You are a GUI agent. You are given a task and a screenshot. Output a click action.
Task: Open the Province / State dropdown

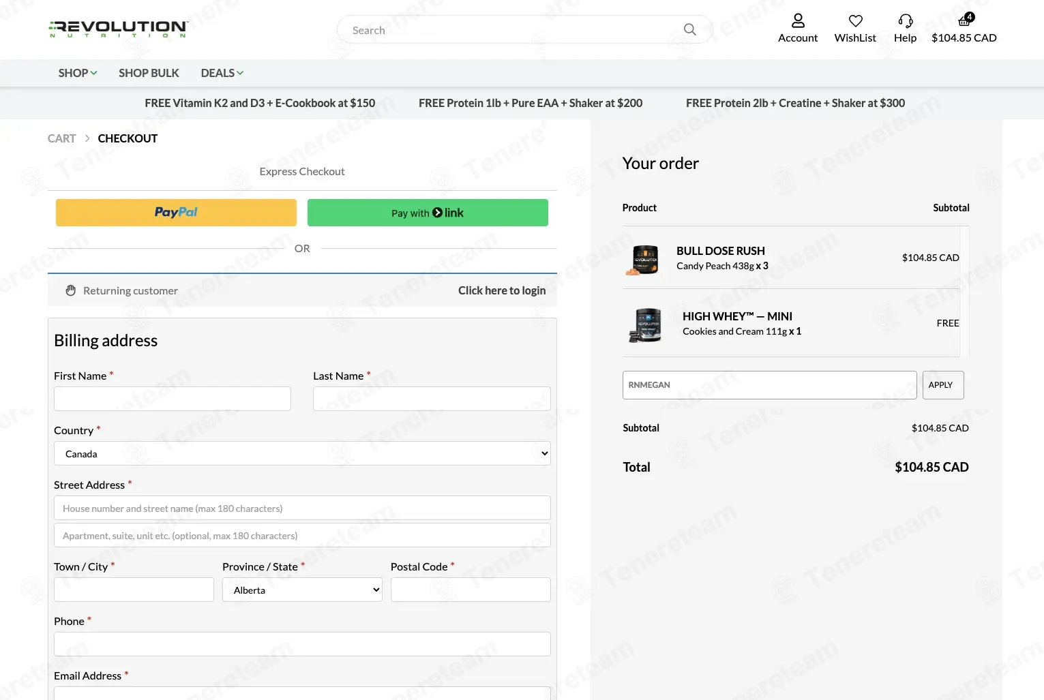click(x=302, y=590)
